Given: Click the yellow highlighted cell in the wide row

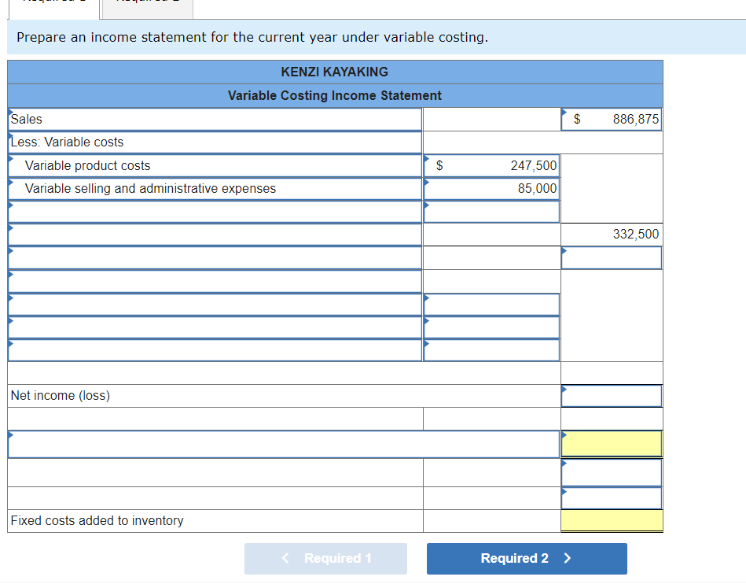Looking at the screenshot, I should pyautogui.click(x=612, y=443).
